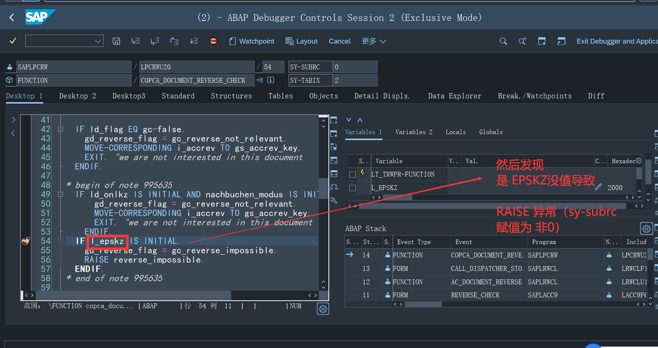The image size is (658, 348).
Task: Click the Step Over (execute) icon
Action: 155,41
